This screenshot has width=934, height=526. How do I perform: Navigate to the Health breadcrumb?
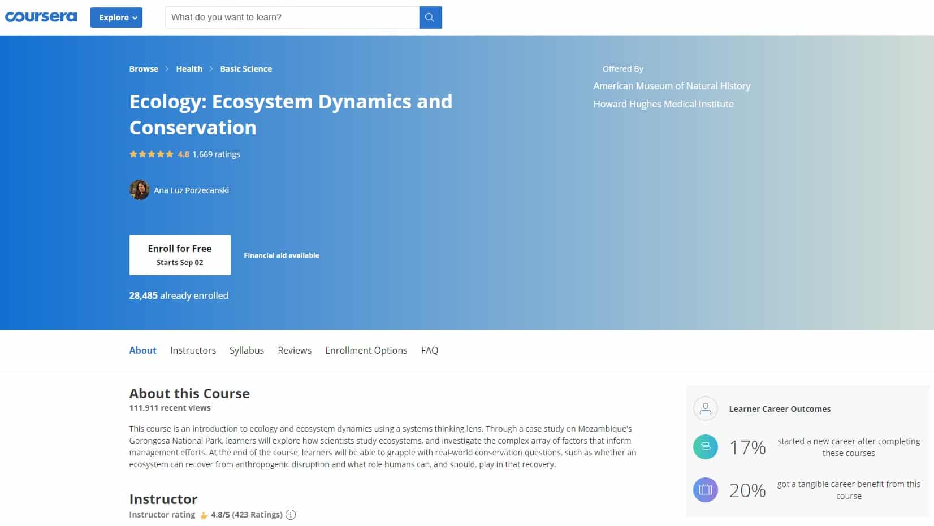click(x=189, y=69)
